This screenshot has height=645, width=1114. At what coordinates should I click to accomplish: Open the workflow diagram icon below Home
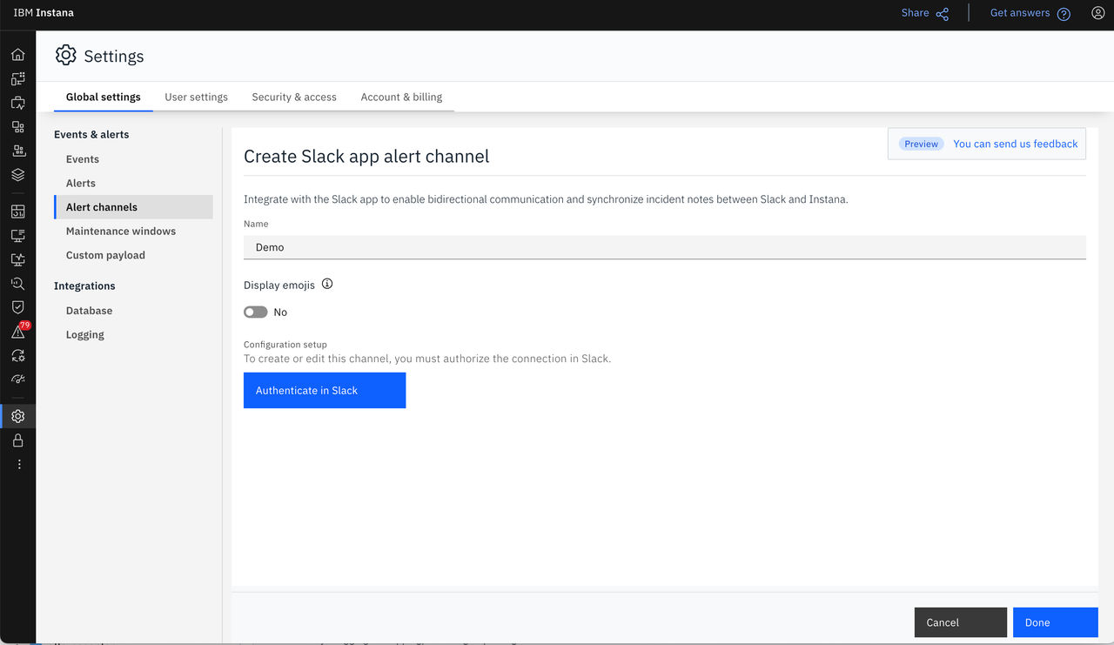[17, 78]
